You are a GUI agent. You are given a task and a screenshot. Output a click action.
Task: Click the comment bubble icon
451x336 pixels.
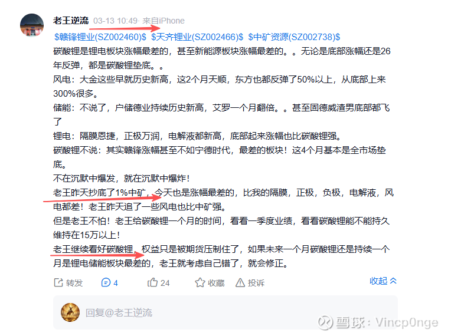pos(106,282)
